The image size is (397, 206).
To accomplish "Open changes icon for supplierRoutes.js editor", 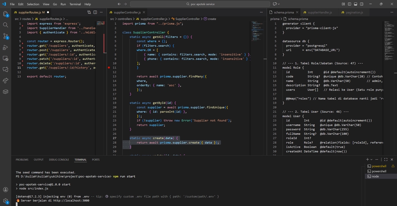I will point(89,12).
